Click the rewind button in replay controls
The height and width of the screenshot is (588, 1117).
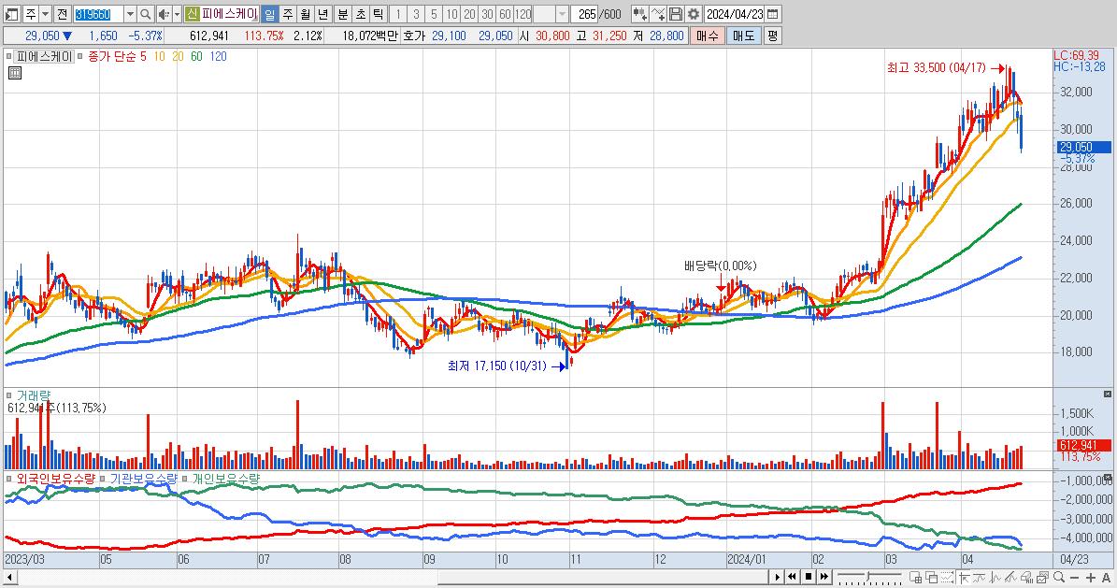click(792, 577)
